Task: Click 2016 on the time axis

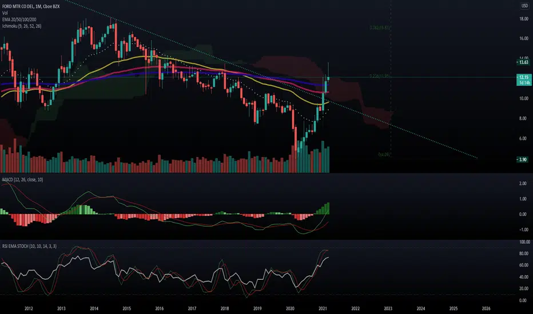Action: [x=160, y=308]
